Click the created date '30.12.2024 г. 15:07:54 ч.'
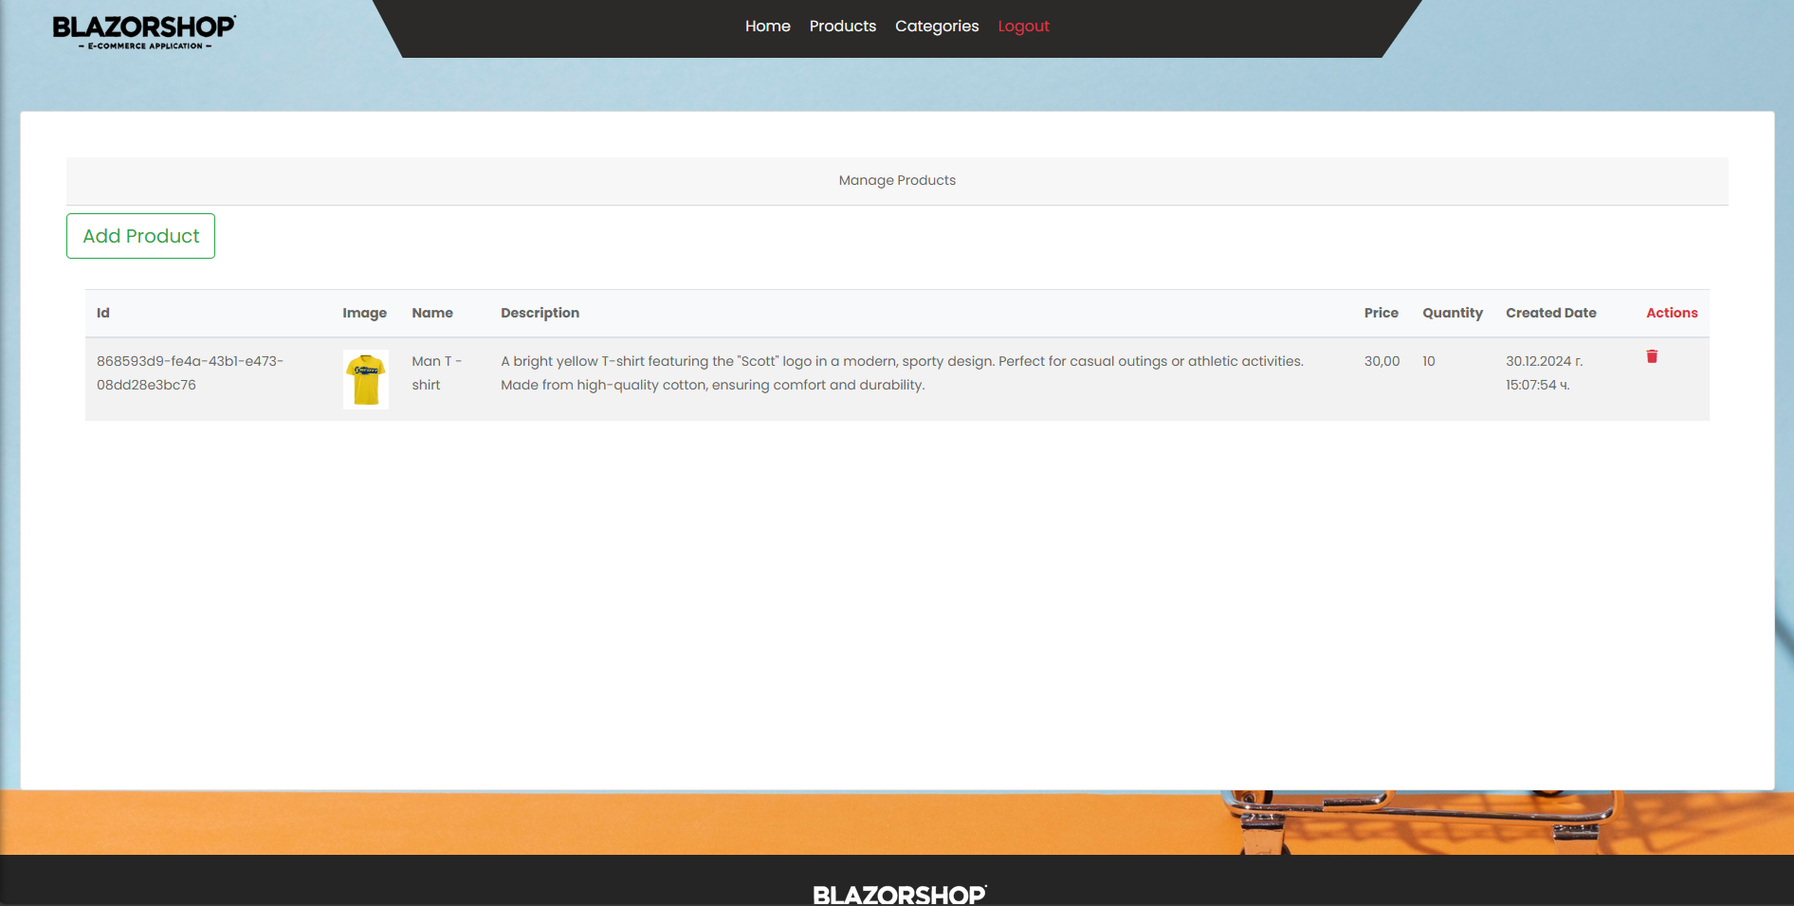This screenshot has width=1794, height=906. 1544,372
